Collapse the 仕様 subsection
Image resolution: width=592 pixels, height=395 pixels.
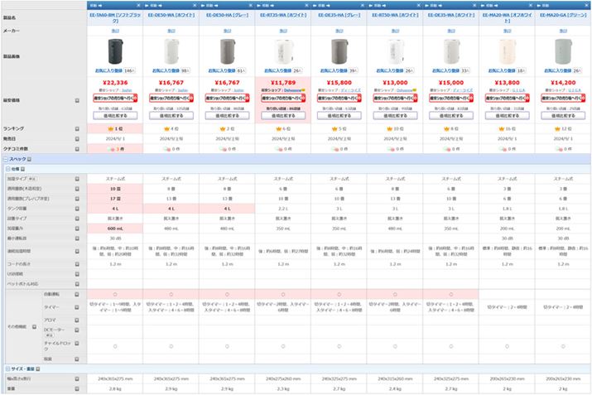[7, 168]
